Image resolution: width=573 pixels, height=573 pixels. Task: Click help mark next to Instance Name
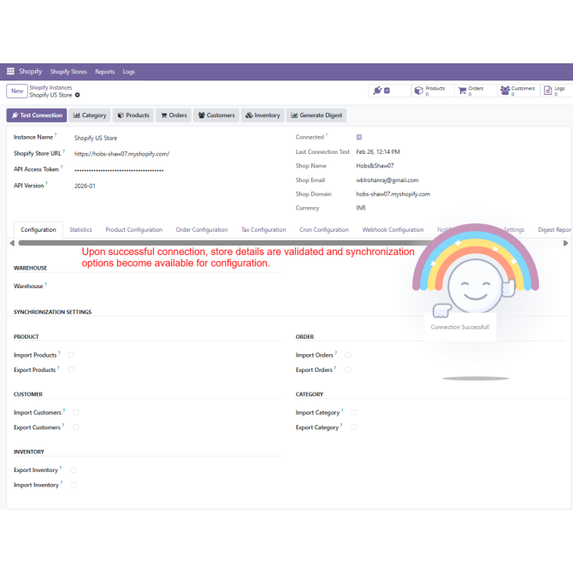click(56, 135)
